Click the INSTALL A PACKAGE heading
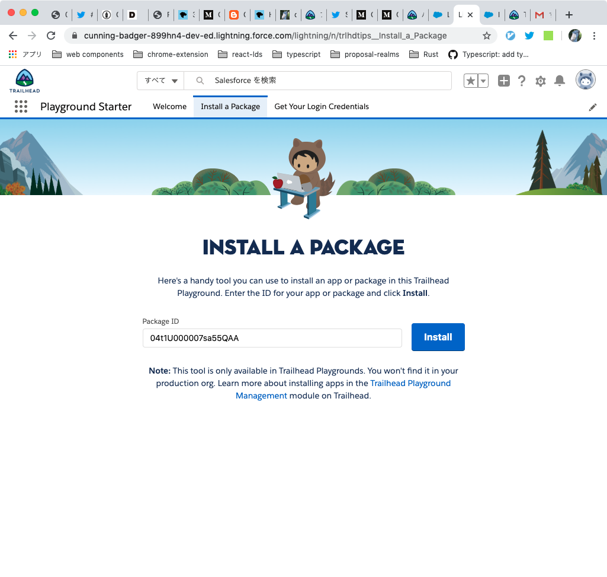The width and height of the screenshot is (607, 577). click(x=303, y=247)
